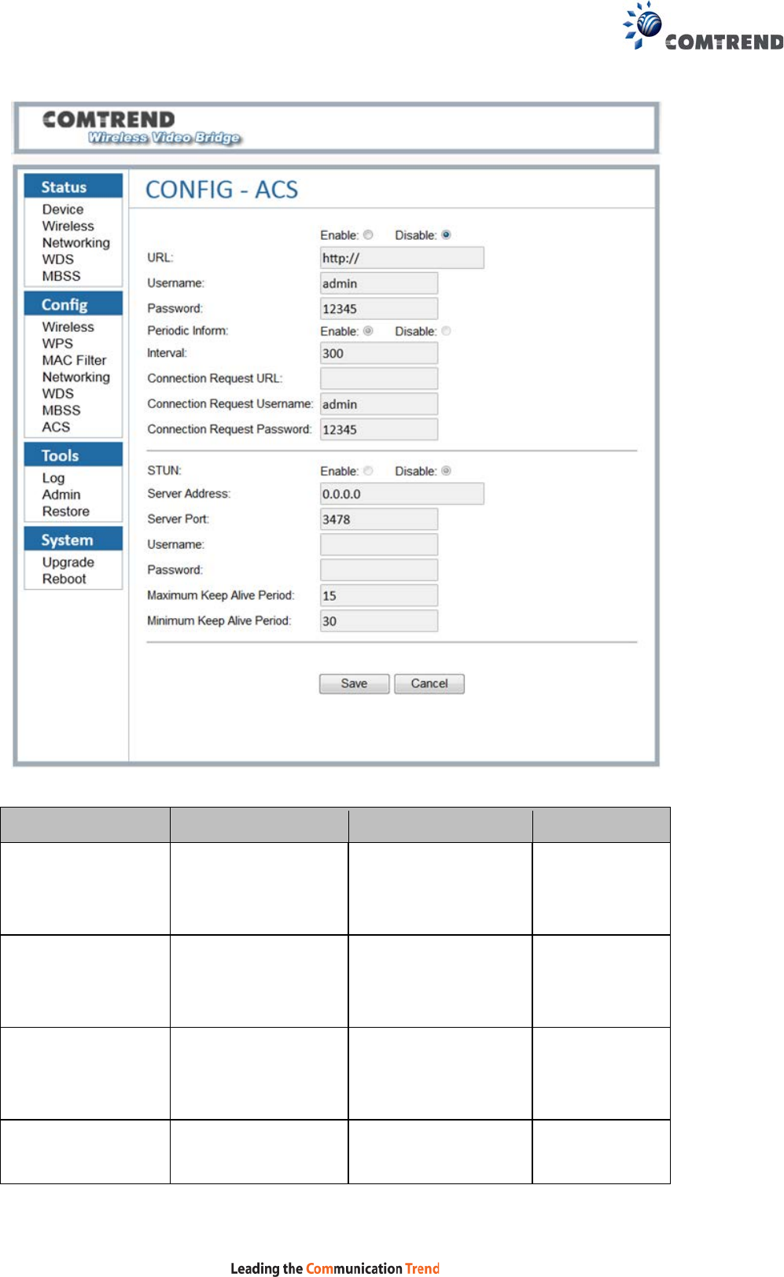The image size is (784, 1277).
Task: Click the Server Port field showing 3478
Action: click(x=379, y=519)
